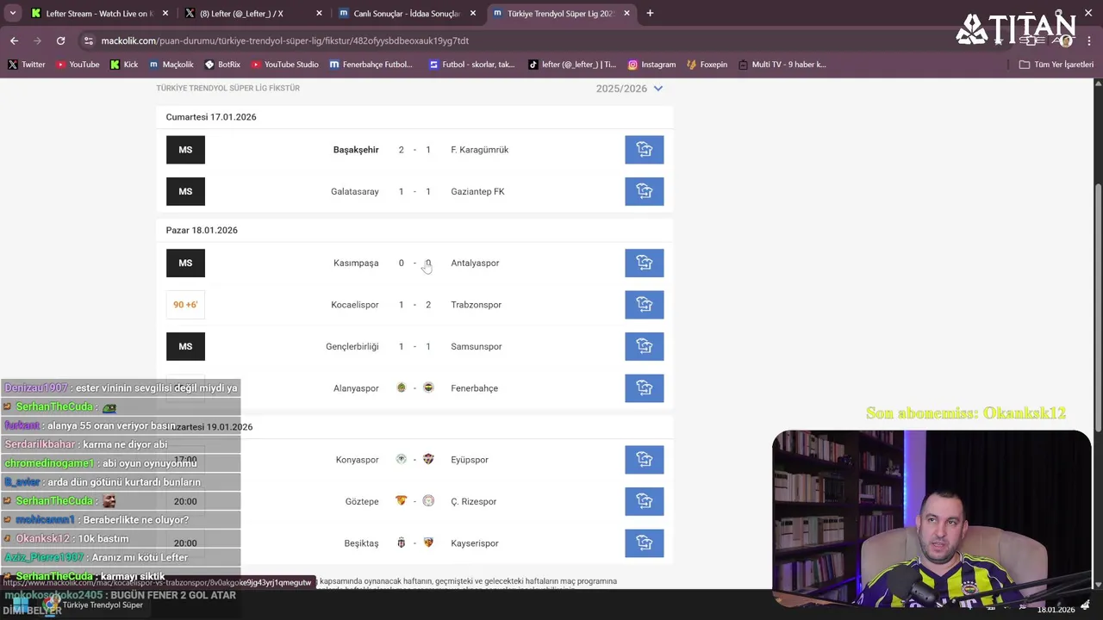This screenshot has height=620, width=1103.
Task: Open lineup icon for Başakşehir vs F. Karagümrük
Action: coord(644,150)
